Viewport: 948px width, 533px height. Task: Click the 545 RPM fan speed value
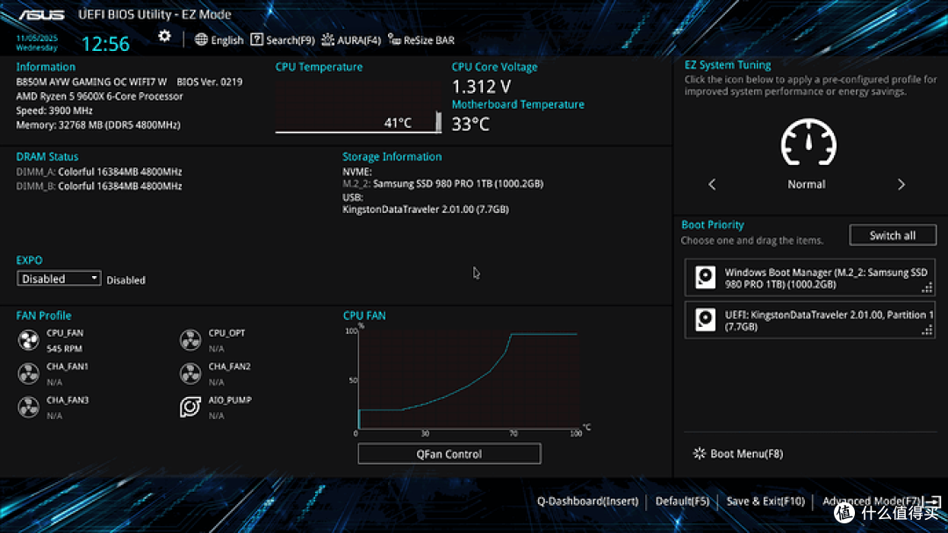pos(64,348)
